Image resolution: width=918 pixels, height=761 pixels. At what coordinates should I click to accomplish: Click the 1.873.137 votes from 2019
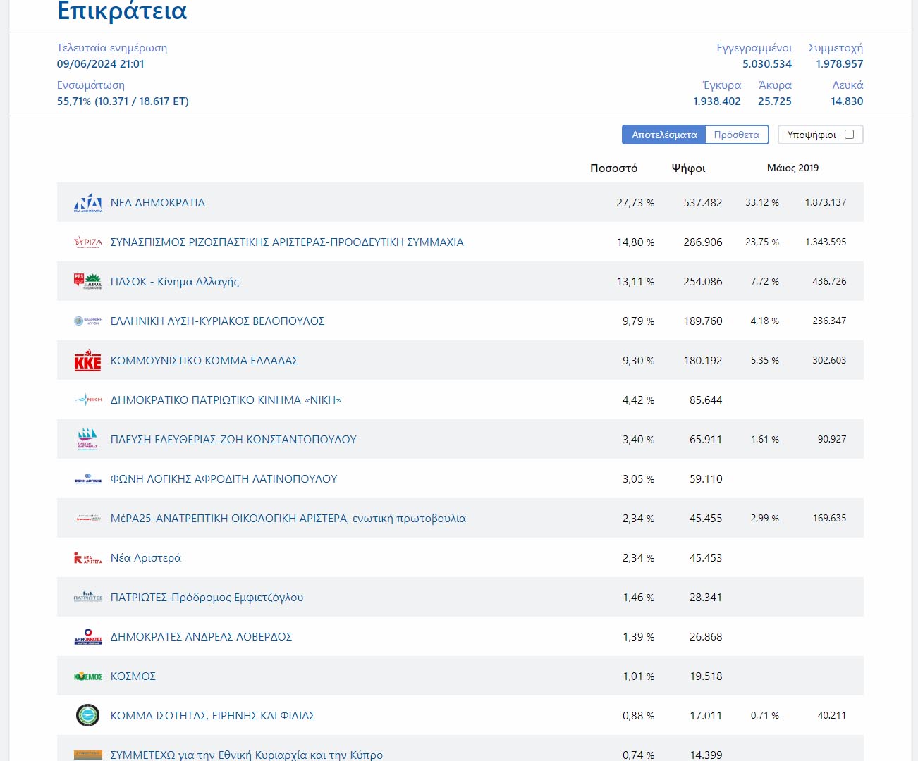[826, 203]
